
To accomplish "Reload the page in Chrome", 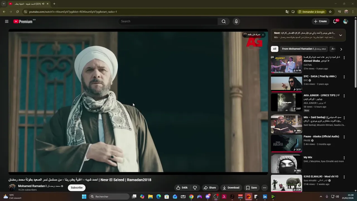I will pos(17,12).
